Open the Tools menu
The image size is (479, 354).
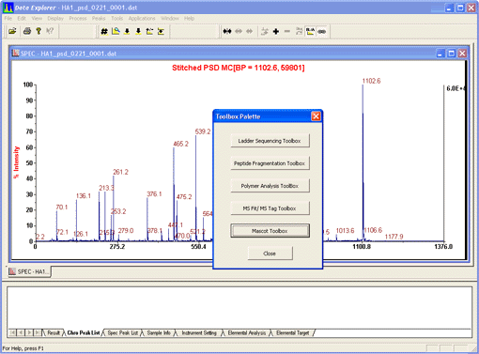[117, 19]
